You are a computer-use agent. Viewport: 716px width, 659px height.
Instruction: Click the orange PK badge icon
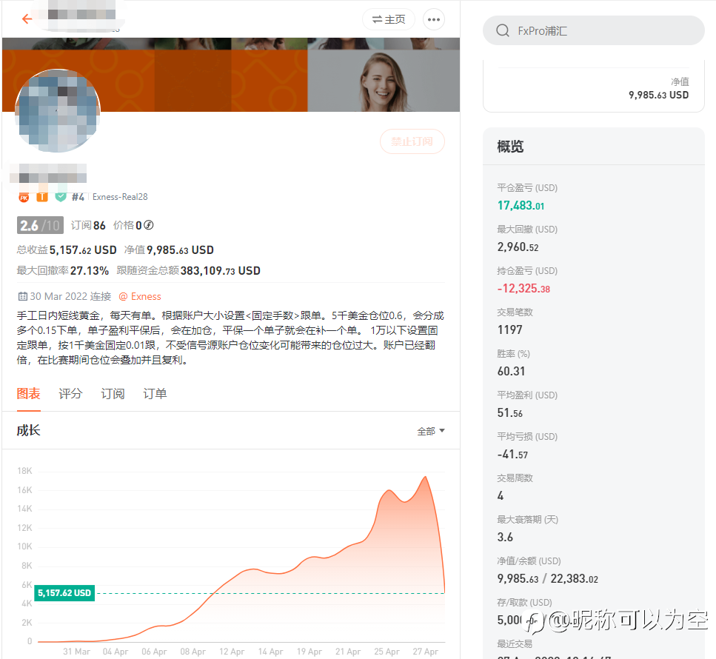[24, 197]
